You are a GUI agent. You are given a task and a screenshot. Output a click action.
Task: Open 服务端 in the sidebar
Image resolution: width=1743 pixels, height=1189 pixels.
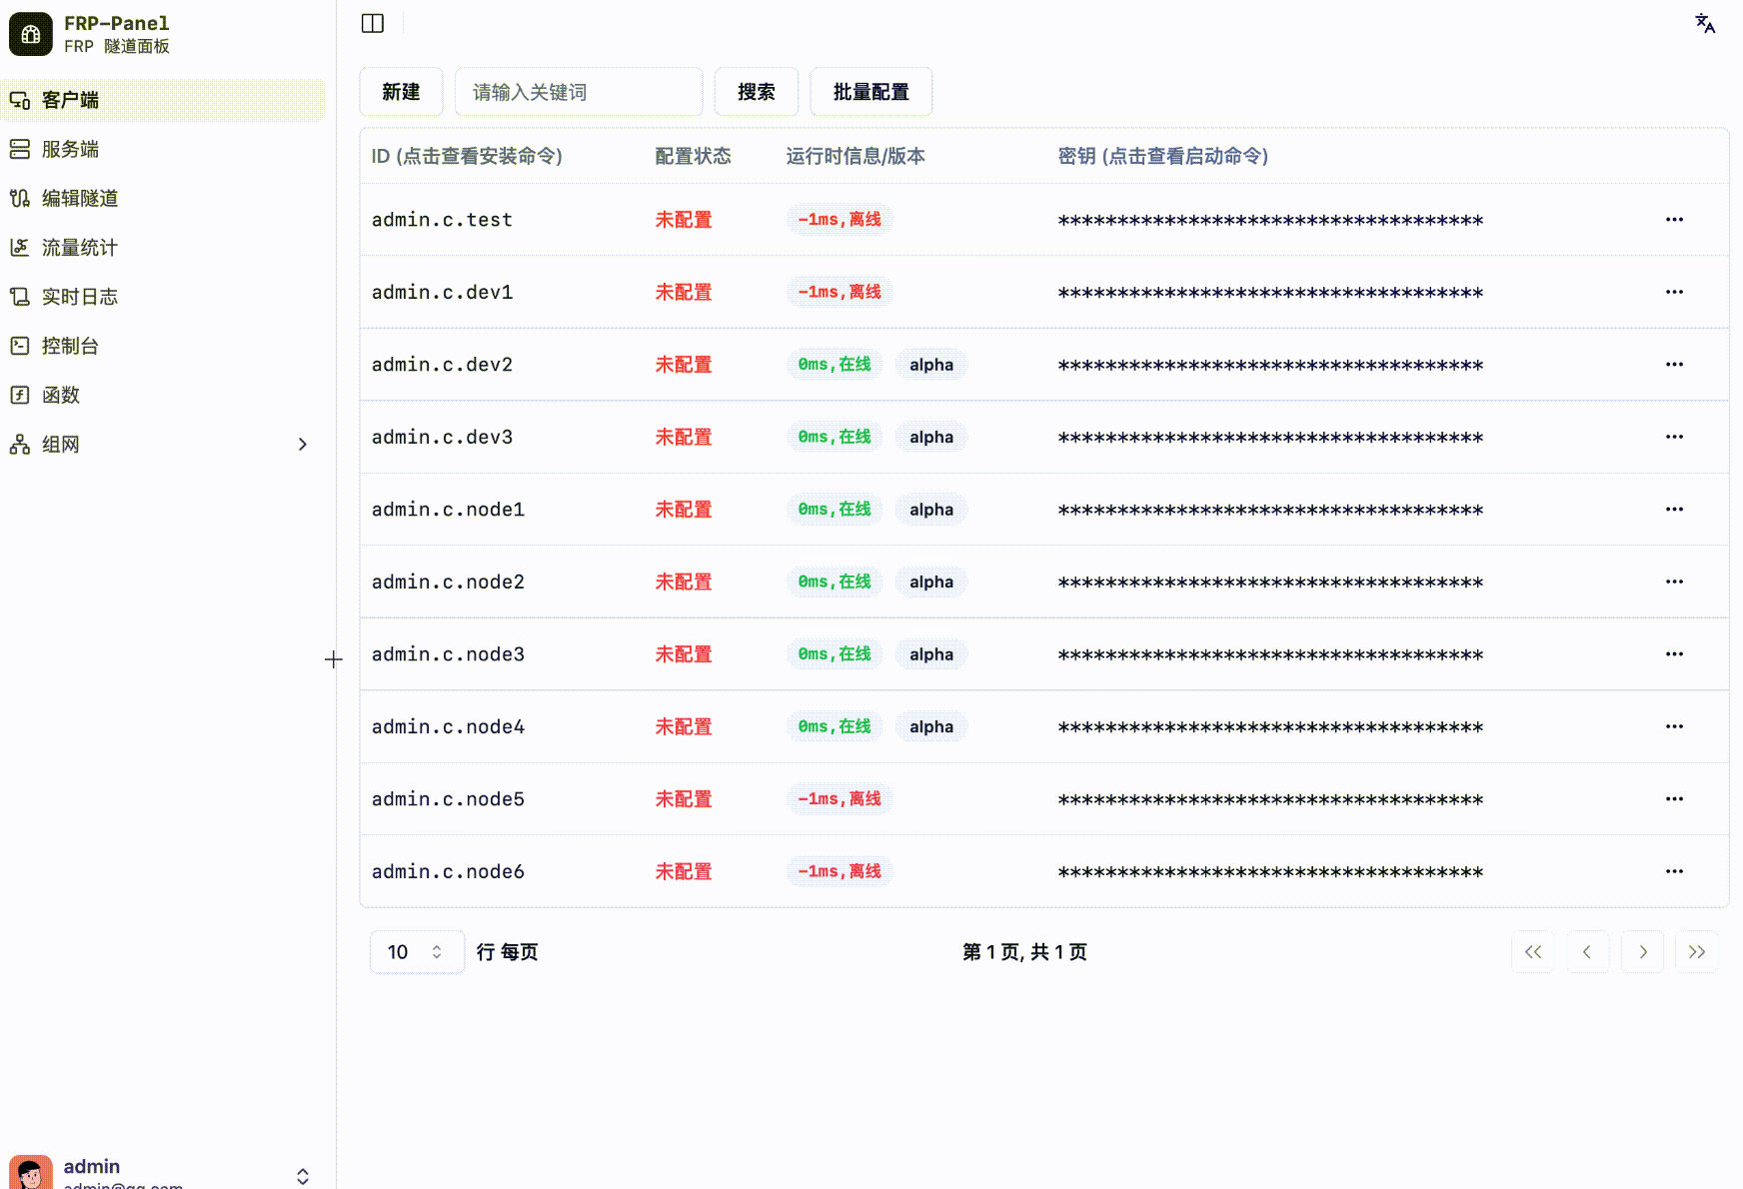click(70, 149)
